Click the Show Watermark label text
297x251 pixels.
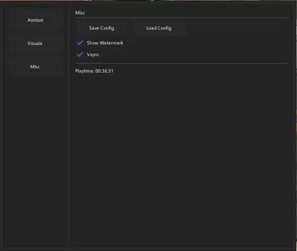click(105, 43)
